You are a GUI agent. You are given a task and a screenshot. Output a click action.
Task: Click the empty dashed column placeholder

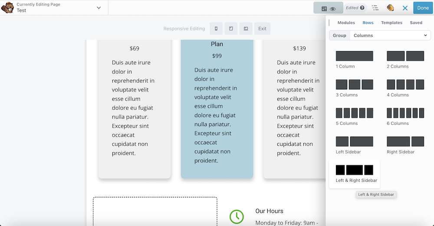[155, 211]
